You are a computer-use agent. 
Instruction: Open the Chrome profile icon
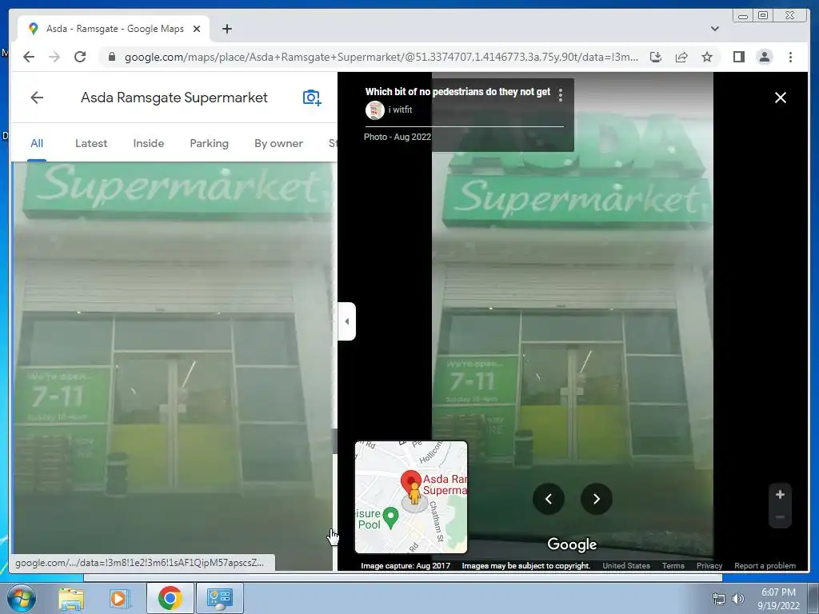(764, 57)
